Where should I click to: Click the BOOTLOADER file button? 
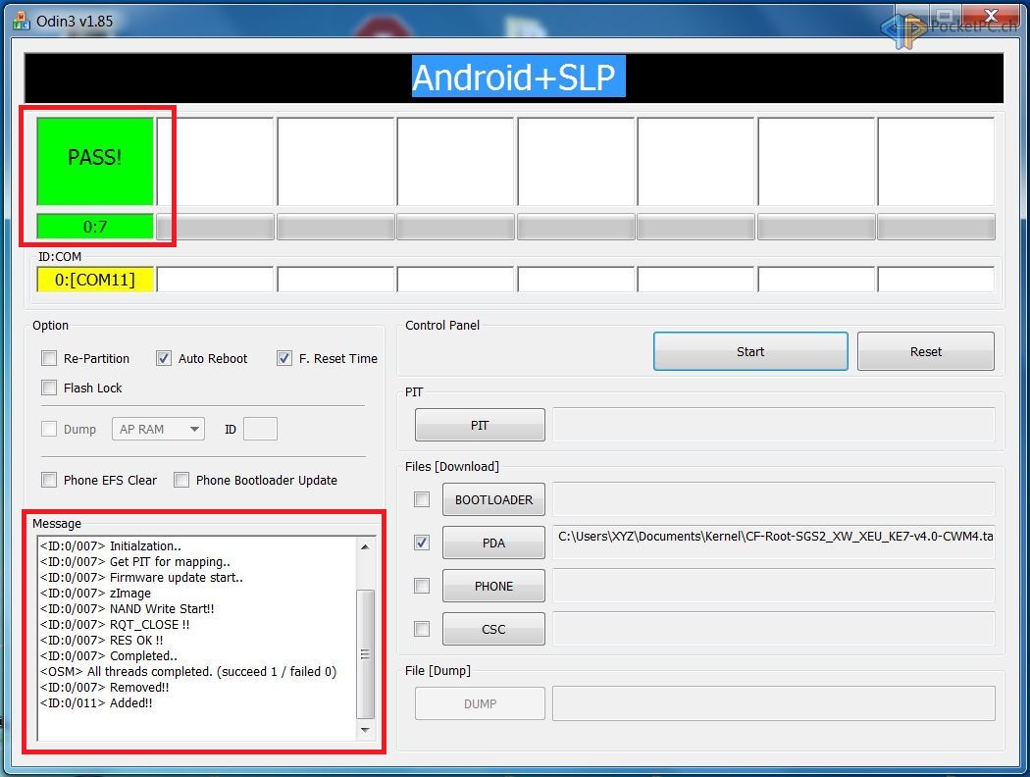click(x=494, y=499)
